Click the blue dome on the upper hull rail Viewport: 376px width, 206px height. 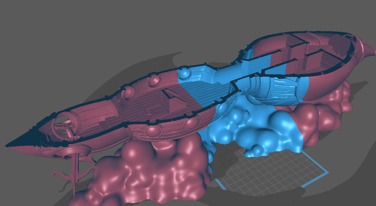tap(184, 73)
